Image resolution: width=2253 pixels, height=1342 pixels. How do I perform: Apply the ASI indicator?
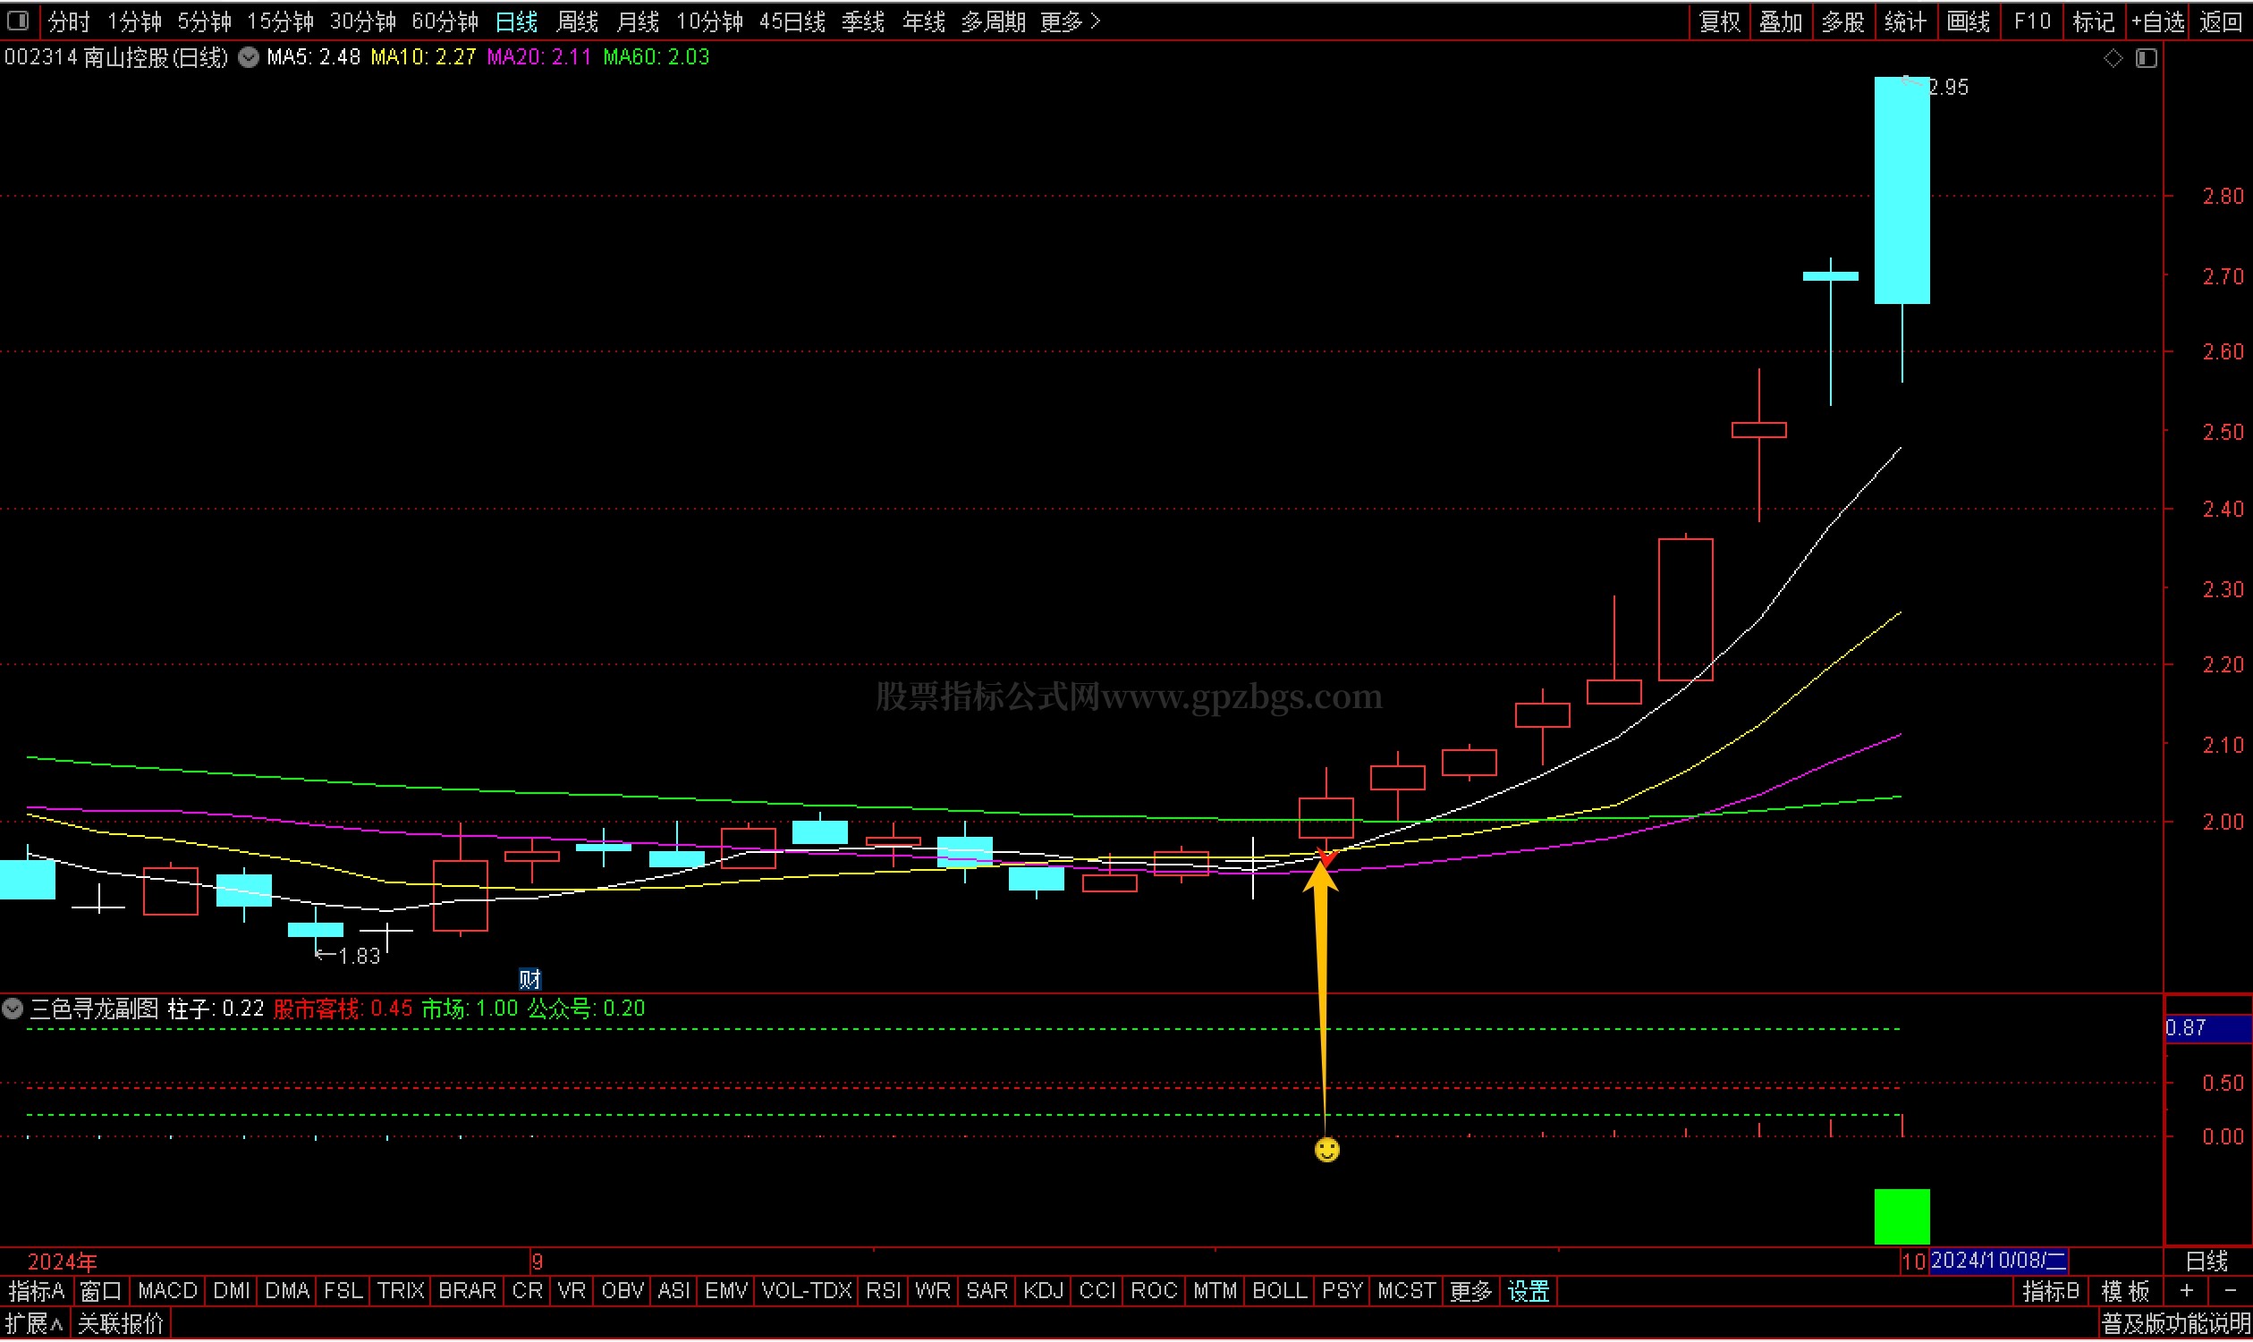coord(673,1290)
